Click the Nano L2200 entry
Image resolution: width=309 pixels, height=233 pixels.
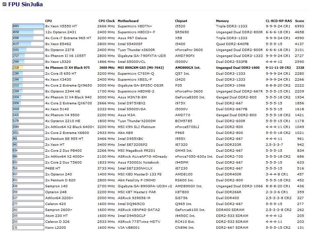[x=55, y=228]
